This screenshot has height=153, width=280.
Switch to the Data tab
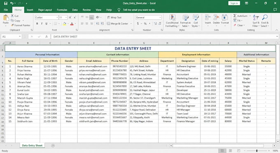tap(75, 10)
